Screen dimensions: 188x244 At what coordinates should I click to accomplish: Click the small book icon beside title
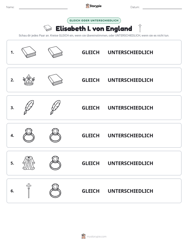tap(48, 28)
